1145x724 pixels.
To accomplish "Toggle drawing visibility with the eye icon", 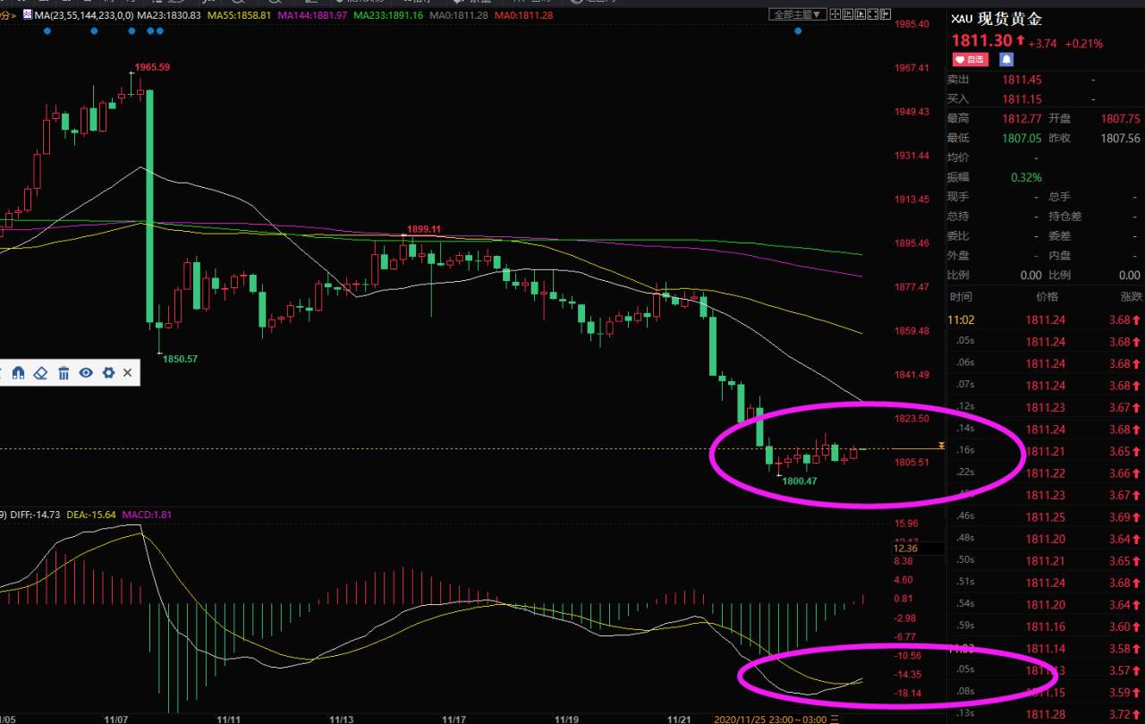I will click(x=86, y=372).
